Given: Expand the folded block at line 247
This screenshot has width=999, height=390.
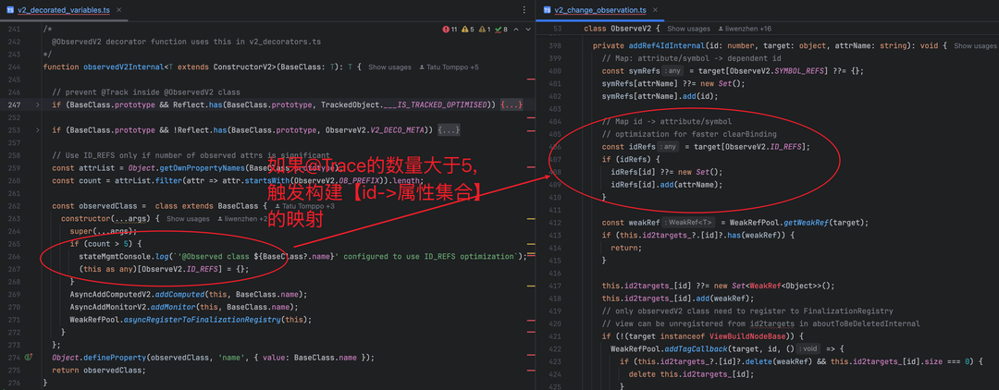Looking at the screenshot, I should pyautogui.click(x=37, y=104).
